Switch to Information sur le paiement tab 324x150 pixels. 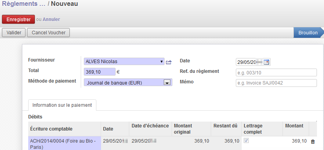tap(62, 105)
